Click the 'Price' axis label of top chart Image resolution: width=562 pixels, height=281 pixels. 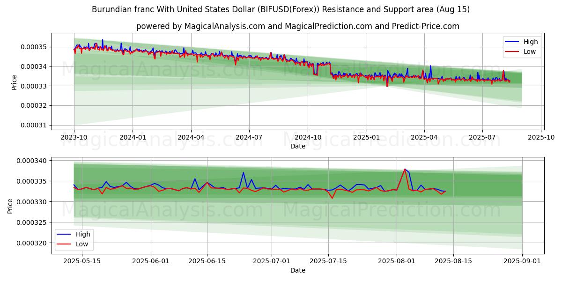(14, 82)
